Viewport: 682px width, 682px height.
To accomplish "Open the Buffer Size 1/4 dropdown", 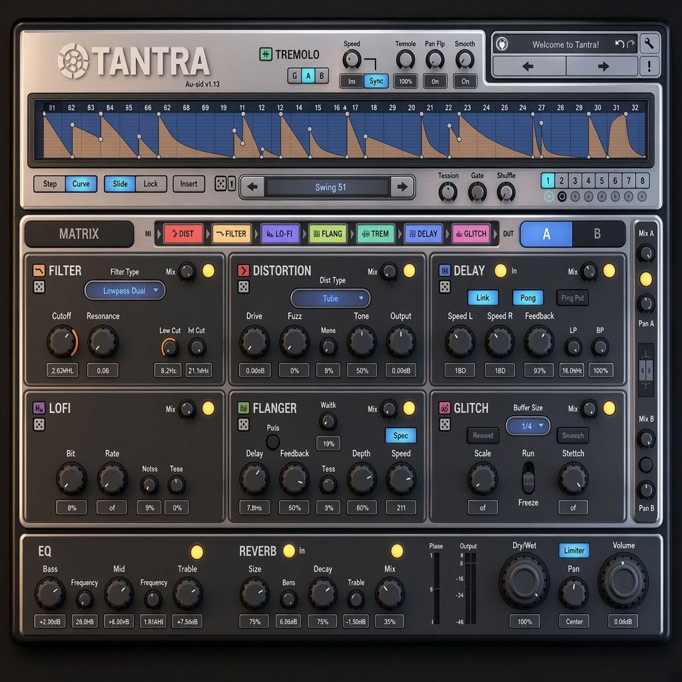I will click(528, 426).
